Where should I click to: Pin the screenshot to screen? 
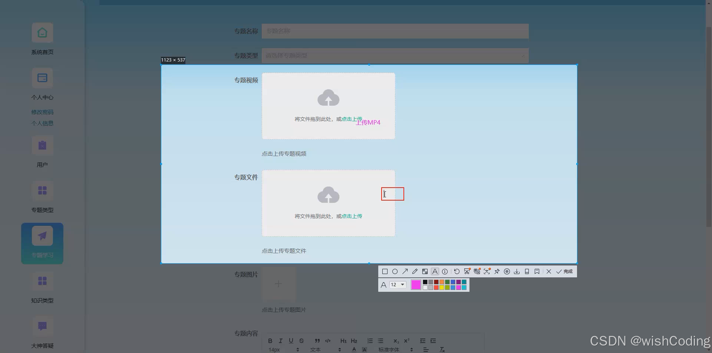coord(497,271)
